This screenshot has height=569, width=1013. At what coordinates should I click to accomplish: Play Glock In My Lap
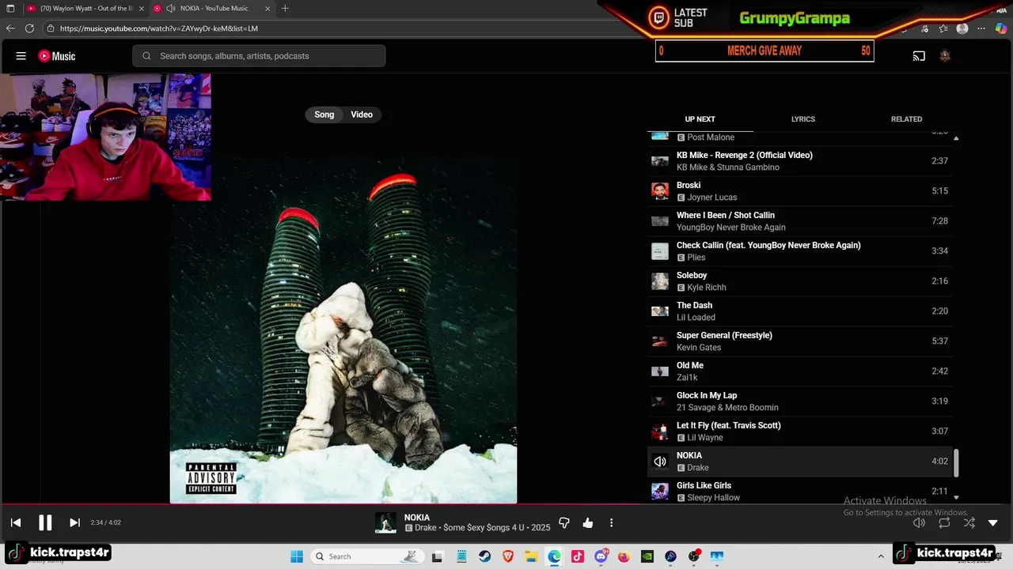(x=799, y=401)
